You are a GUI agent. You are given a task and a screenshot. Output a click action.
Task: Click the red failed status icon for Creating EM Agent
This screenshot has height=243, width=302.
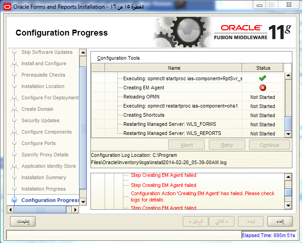coord(262,88)
